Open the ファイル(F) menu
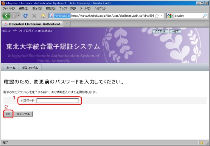 click(x=9, y=8)
